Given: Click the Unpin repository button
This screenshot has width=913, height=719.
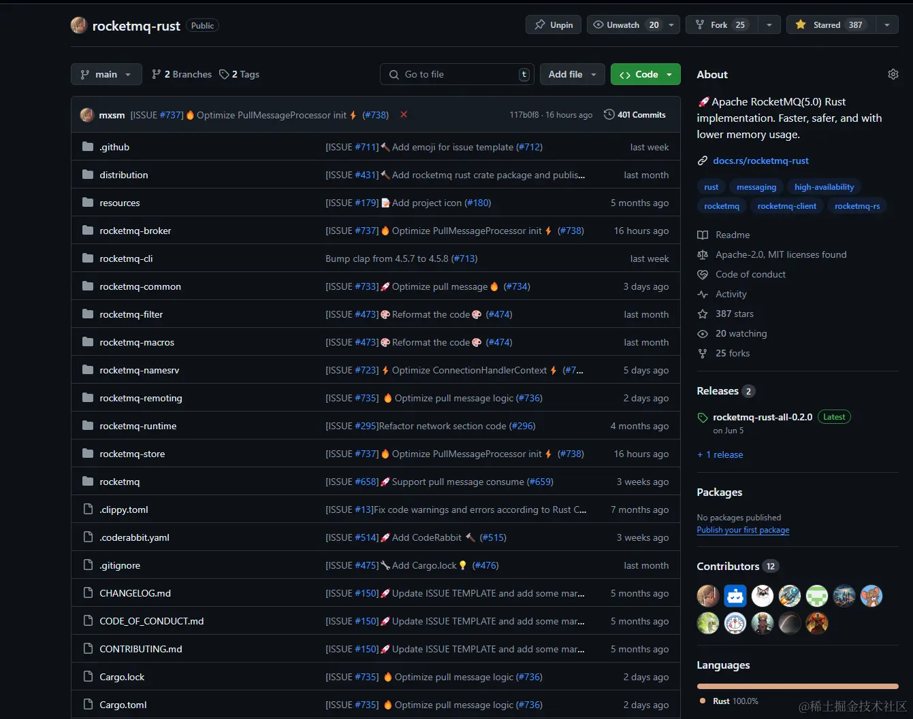Looking at the screenshot, I should 554,25.
